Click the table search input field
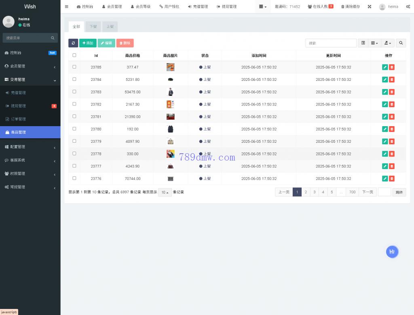 click(331, 43)
